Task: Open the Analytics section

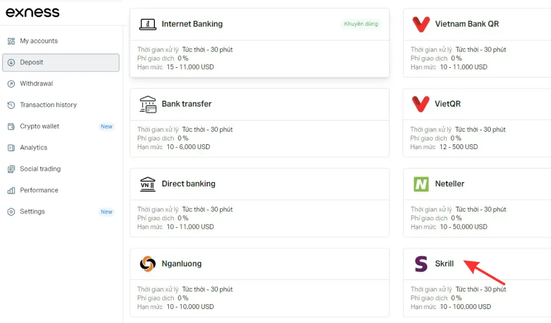Action: point(33,148)
